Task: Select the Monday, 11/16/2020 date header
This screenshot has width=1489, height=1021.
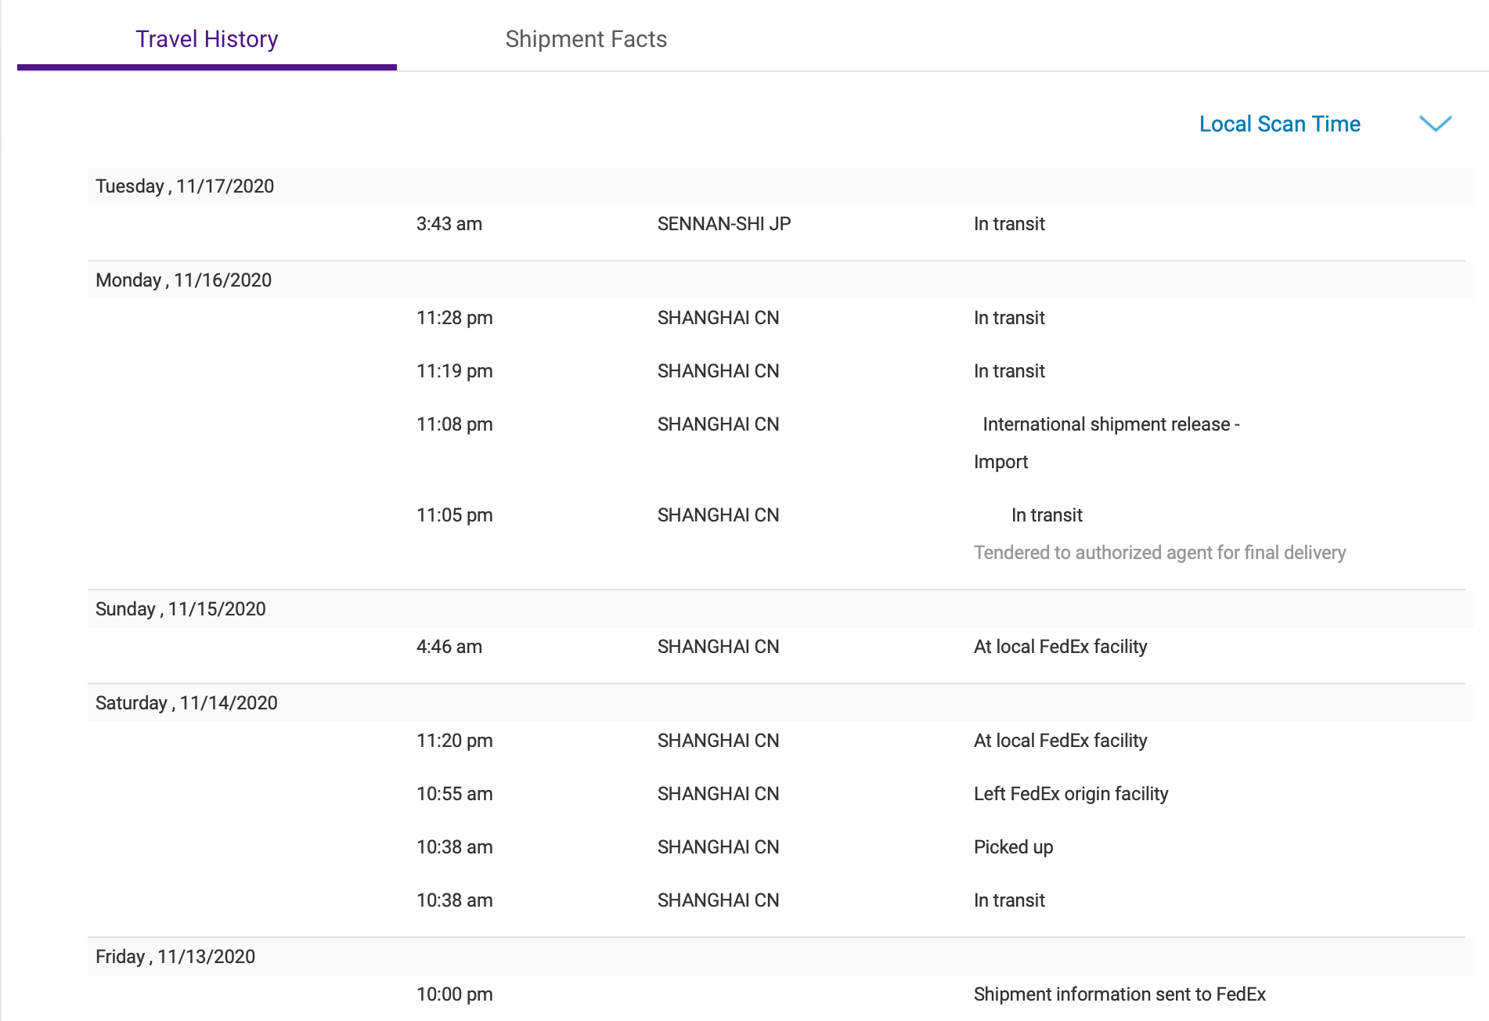Action: coord(183,280)
